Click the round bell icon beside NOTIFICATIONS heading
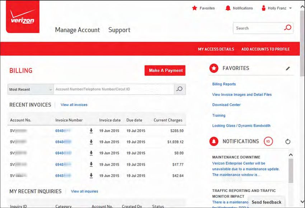Viewport: 305px width, 208px height. coord(214,141)
